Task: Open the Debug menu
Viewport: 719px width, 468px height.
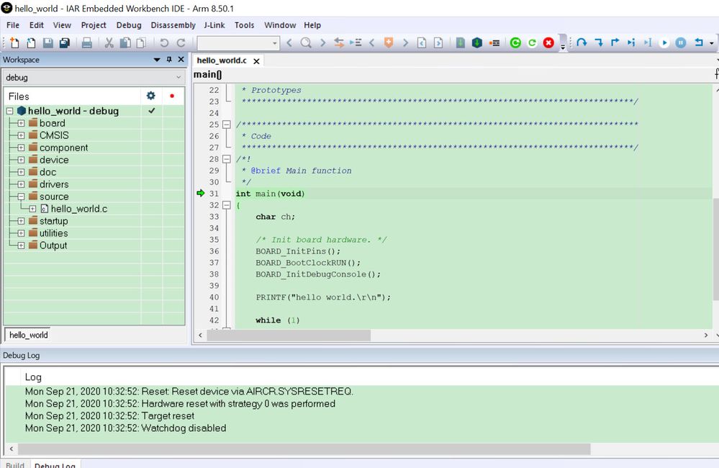Action: 129,25
